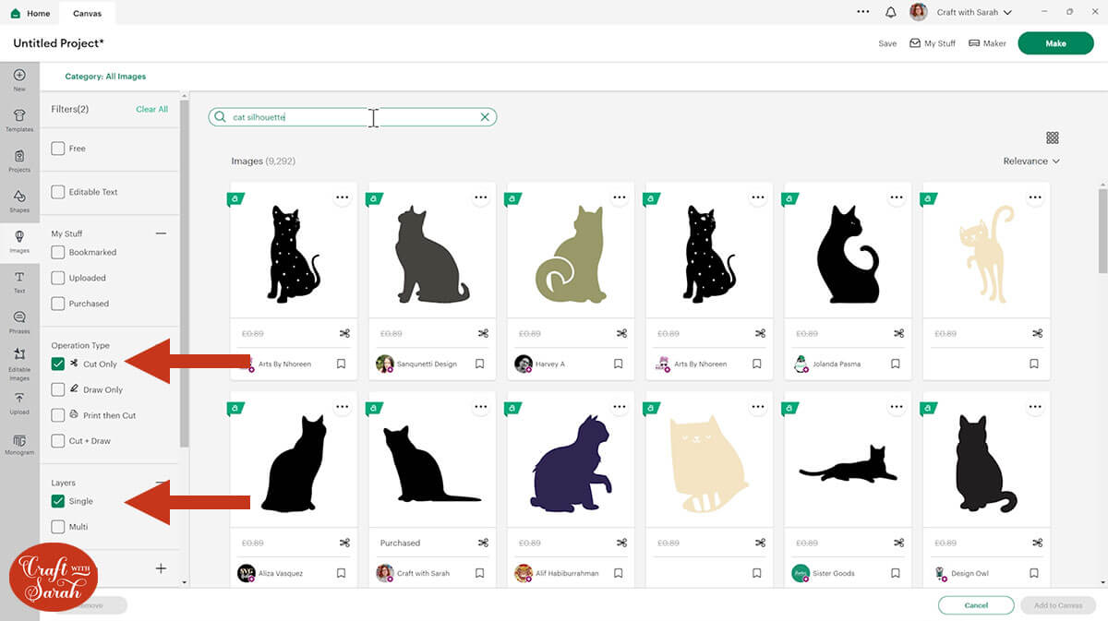Bookmark the Sanqunetti Design cat image
The height and width of the screenshot is (621, 1108).
coord(479,364)
